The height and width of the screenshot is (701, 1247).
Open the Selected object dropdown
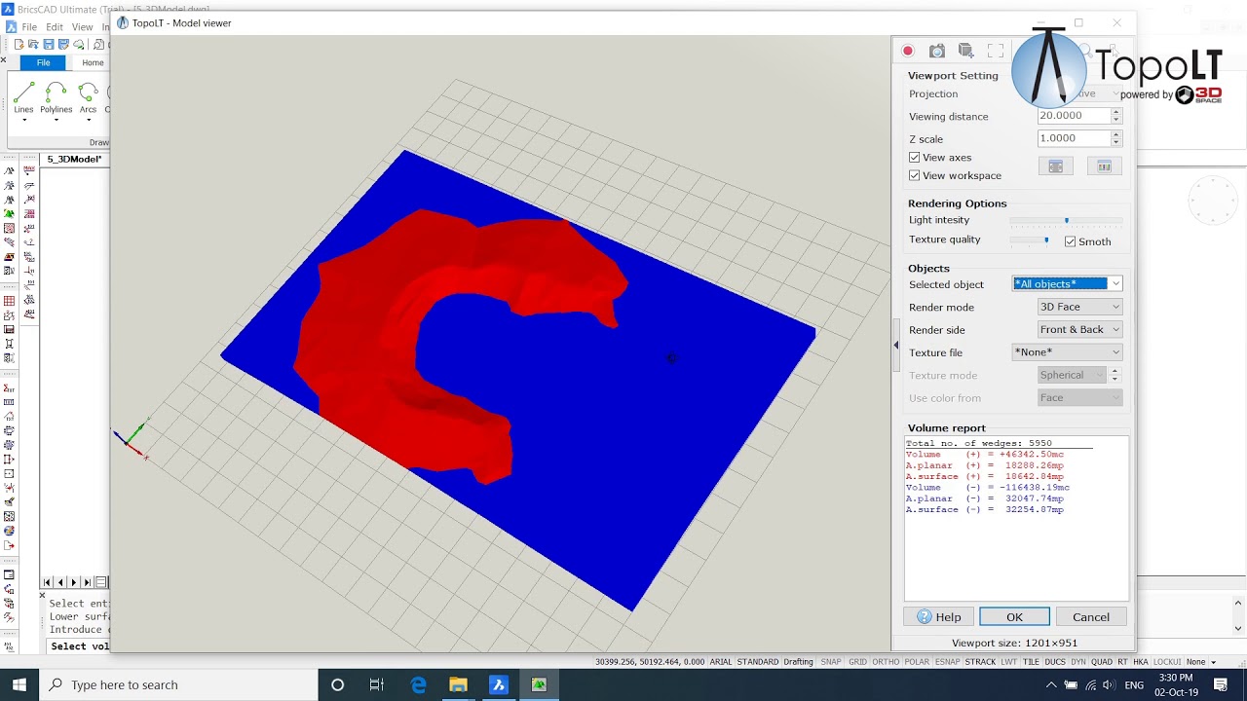1068,284
